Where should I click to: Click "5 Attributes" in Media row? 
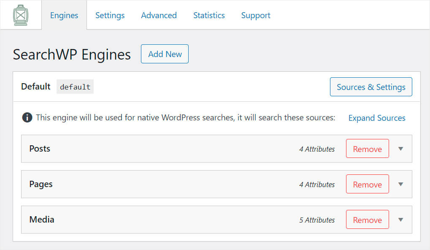coord(317,220)
